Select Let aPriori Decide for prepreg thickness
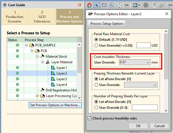This screenshot has width=173, height=133. click(96, 79)
